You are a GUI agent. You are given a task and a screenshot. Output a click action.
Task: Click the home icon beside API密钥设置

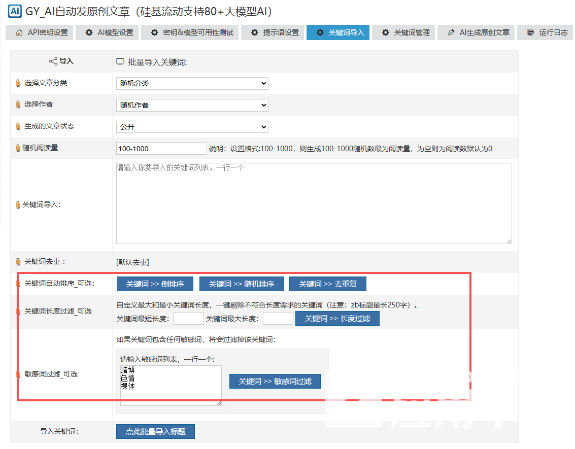point(19,32)
